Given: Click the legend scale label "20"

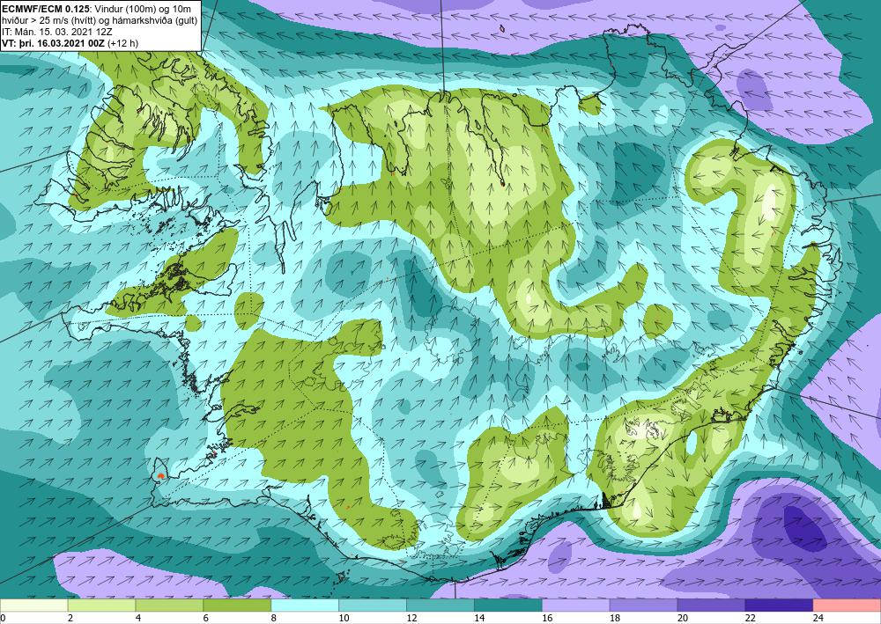Looking at the screenshot, I should [683, 618].
